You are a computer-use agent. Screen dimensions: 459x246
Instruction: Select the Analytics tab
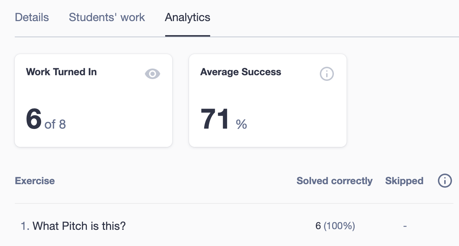[187, 17]
